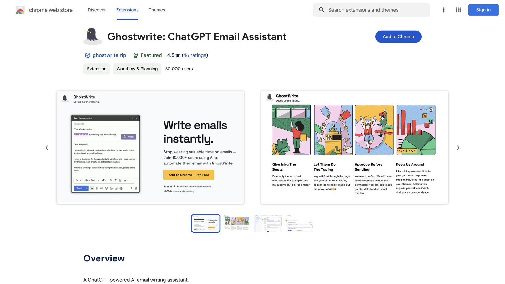505x284 pixels.
Task: Click the Chrome Web Store rainbow logo
Action: click(x=20, y=10)
